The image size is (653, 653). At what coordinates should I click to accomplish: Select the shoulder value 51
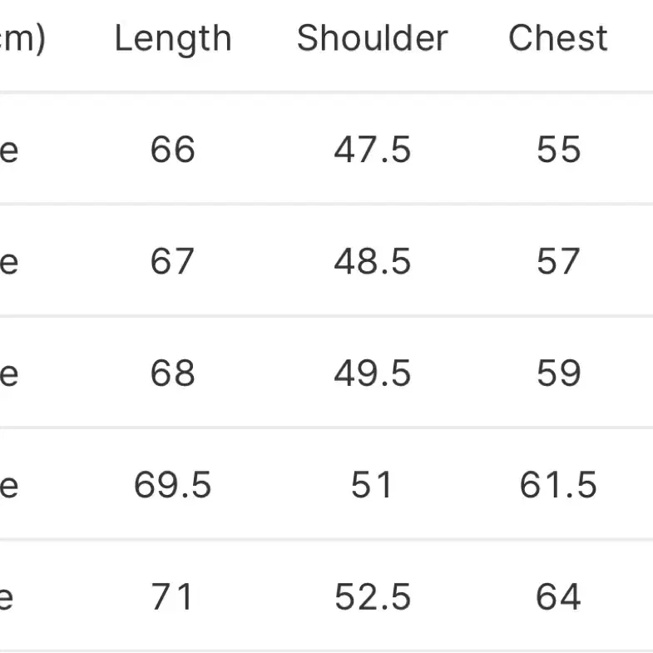pos(372,485)
